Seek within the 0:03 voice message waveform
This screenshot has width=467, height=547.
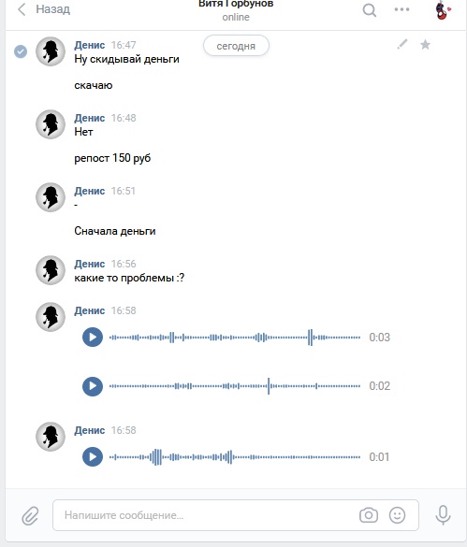click(235, 338)
